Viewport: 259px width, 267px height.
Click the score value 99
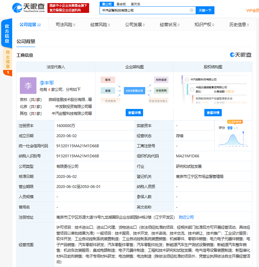(230, 128)
